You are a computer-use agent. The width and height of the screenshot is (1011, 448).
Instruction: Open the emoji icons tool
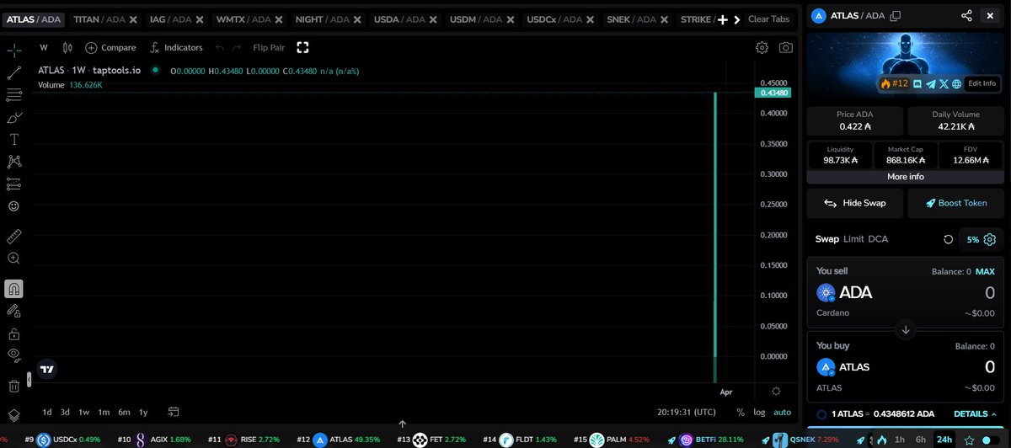point(14,205)
